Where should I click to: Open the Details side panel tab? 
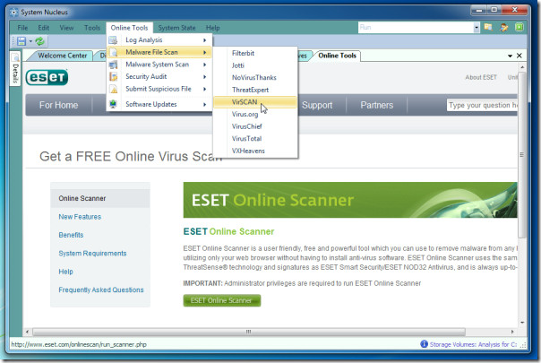15,68
